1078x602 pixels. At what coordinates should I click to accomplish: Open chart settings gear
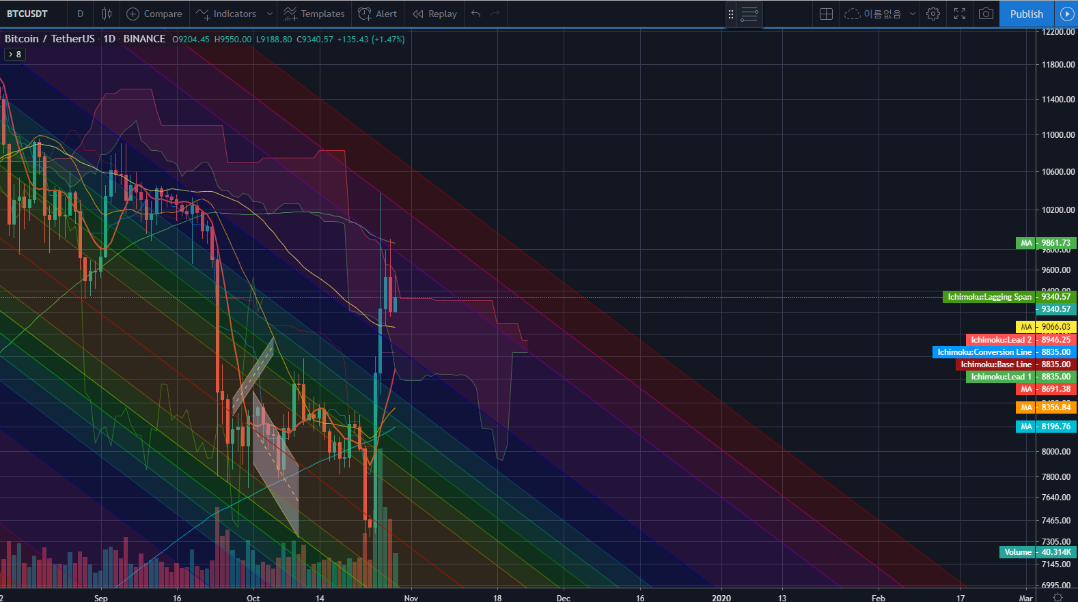point(933,14)
